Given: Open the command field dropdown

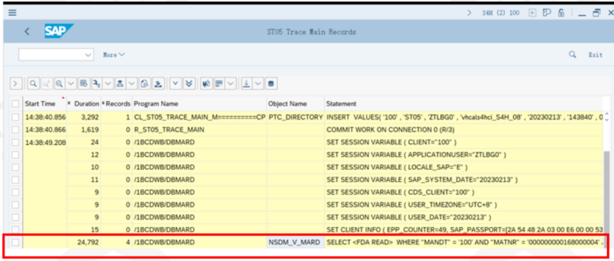Looking at the screenshot, I should point(88,55).
